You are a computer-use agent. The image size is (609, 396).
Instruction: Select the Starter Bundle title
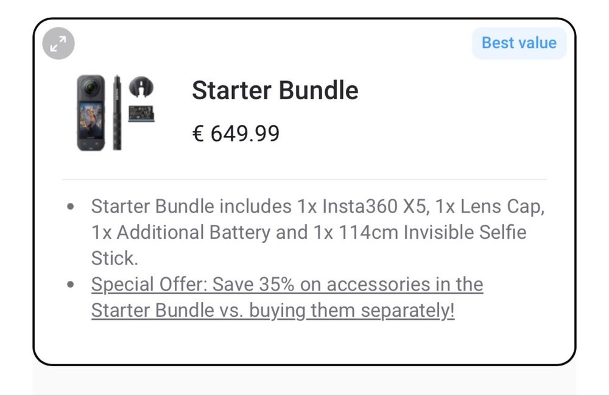[x=275, y=91]
